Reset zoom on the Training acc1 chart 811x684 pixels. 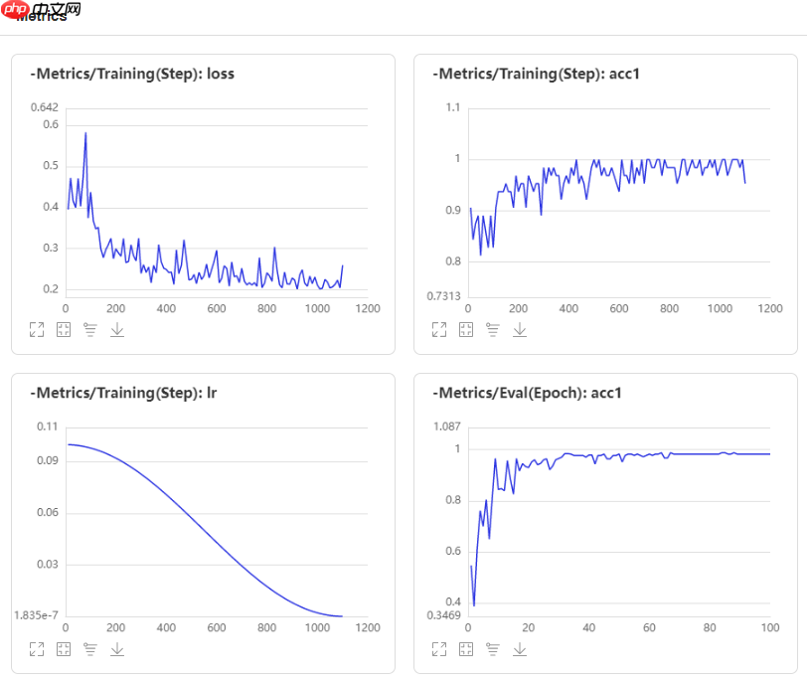click(x=466, y=330)
